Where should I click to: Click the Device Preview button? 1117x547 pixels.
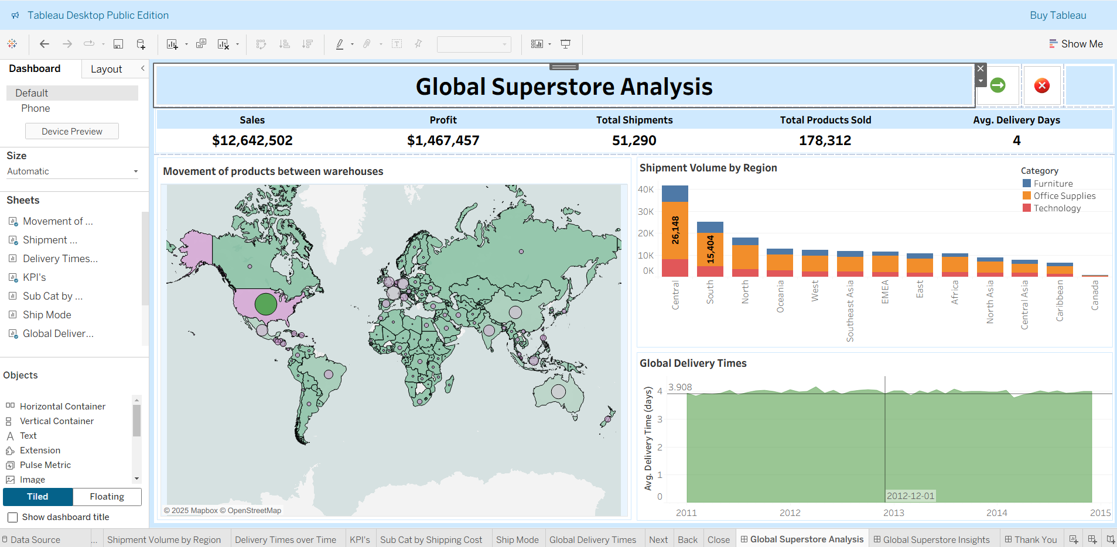pos(72,131)
